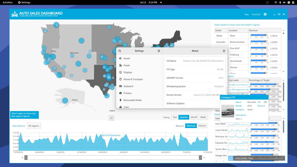Click the volume icon in top bar
The width and height of the screenshot is (297, 167).
tap(284, 3)
